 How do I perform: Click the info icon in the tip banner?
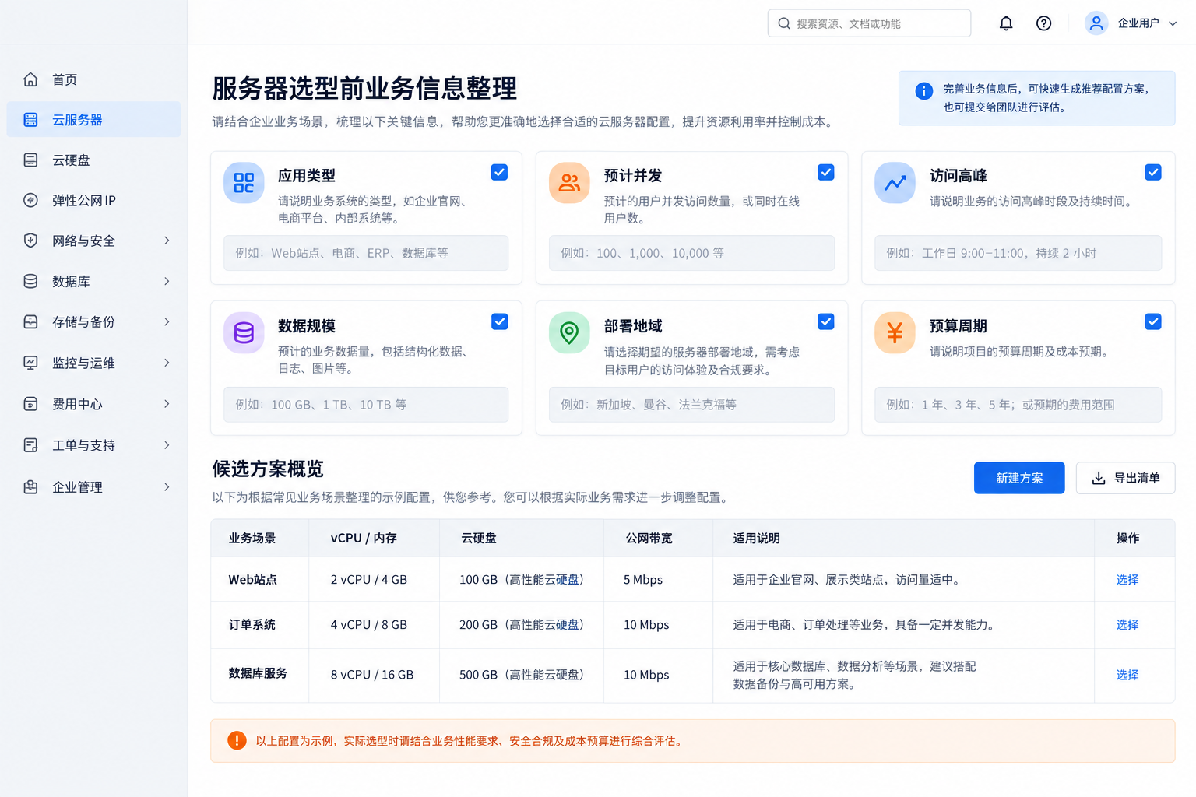coord(923,91)
